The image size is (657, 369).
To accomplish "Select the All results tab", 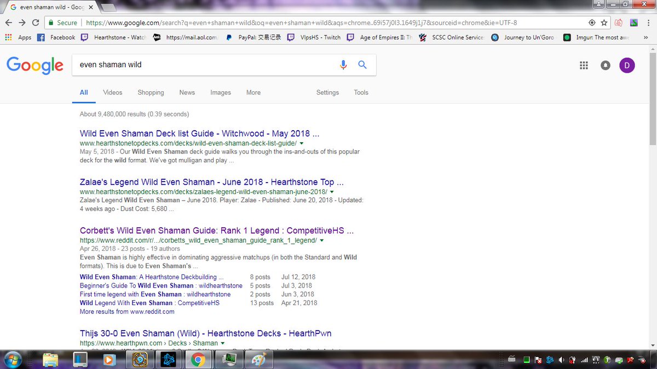I will [x=84, y=92].
